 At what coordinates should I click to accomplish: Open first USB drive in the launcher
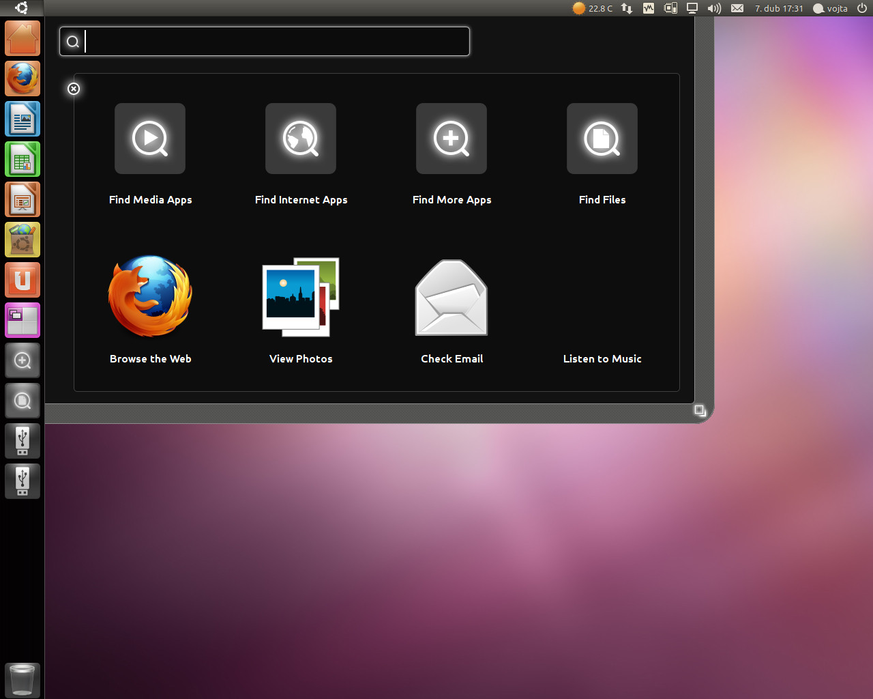click(23, 441)
